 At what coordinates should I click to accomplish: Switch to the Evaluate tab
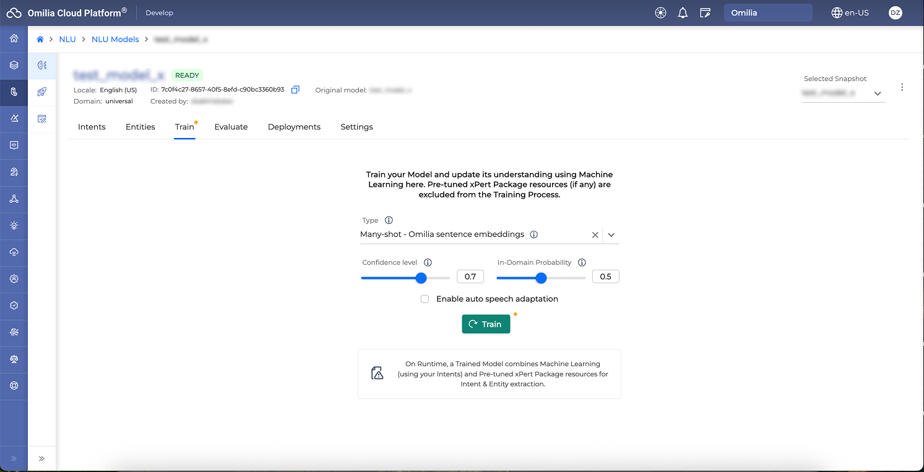(231, 127)
